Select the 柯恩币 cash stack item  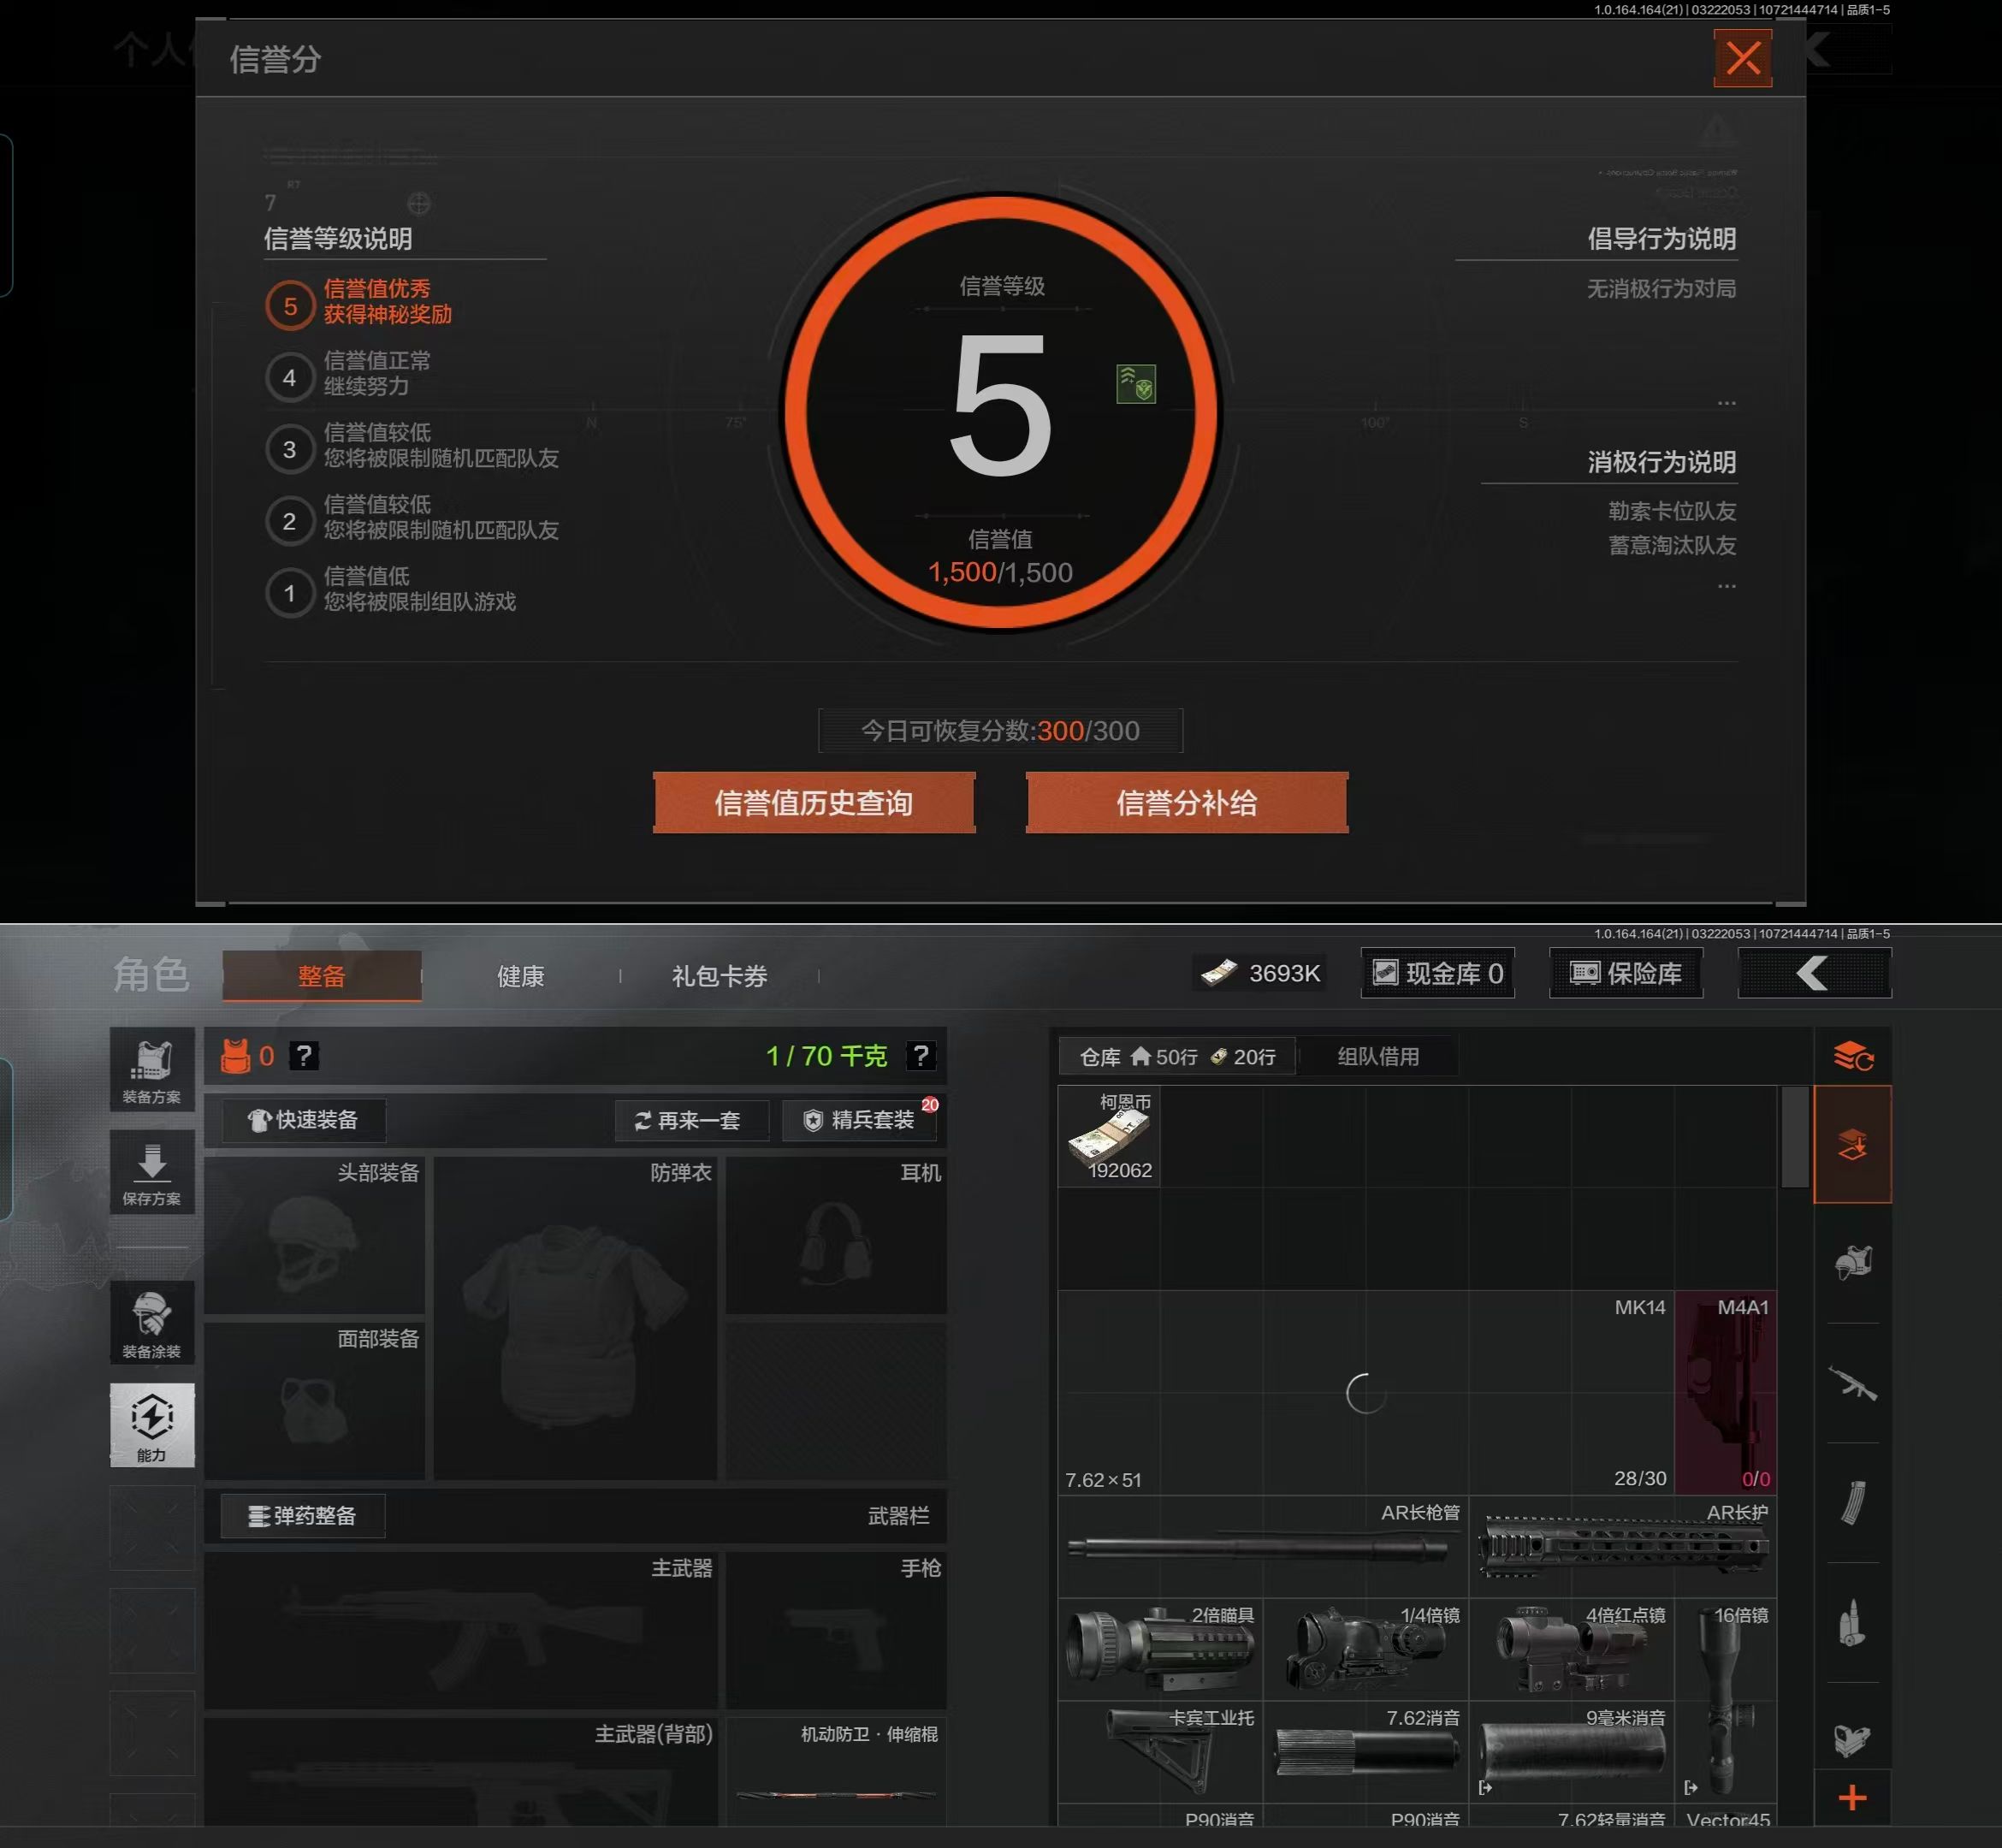[1109, 1137]
